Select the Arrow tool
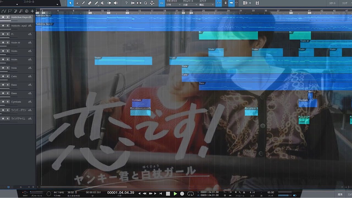The image size is (352, 198). tap(70, 3)
